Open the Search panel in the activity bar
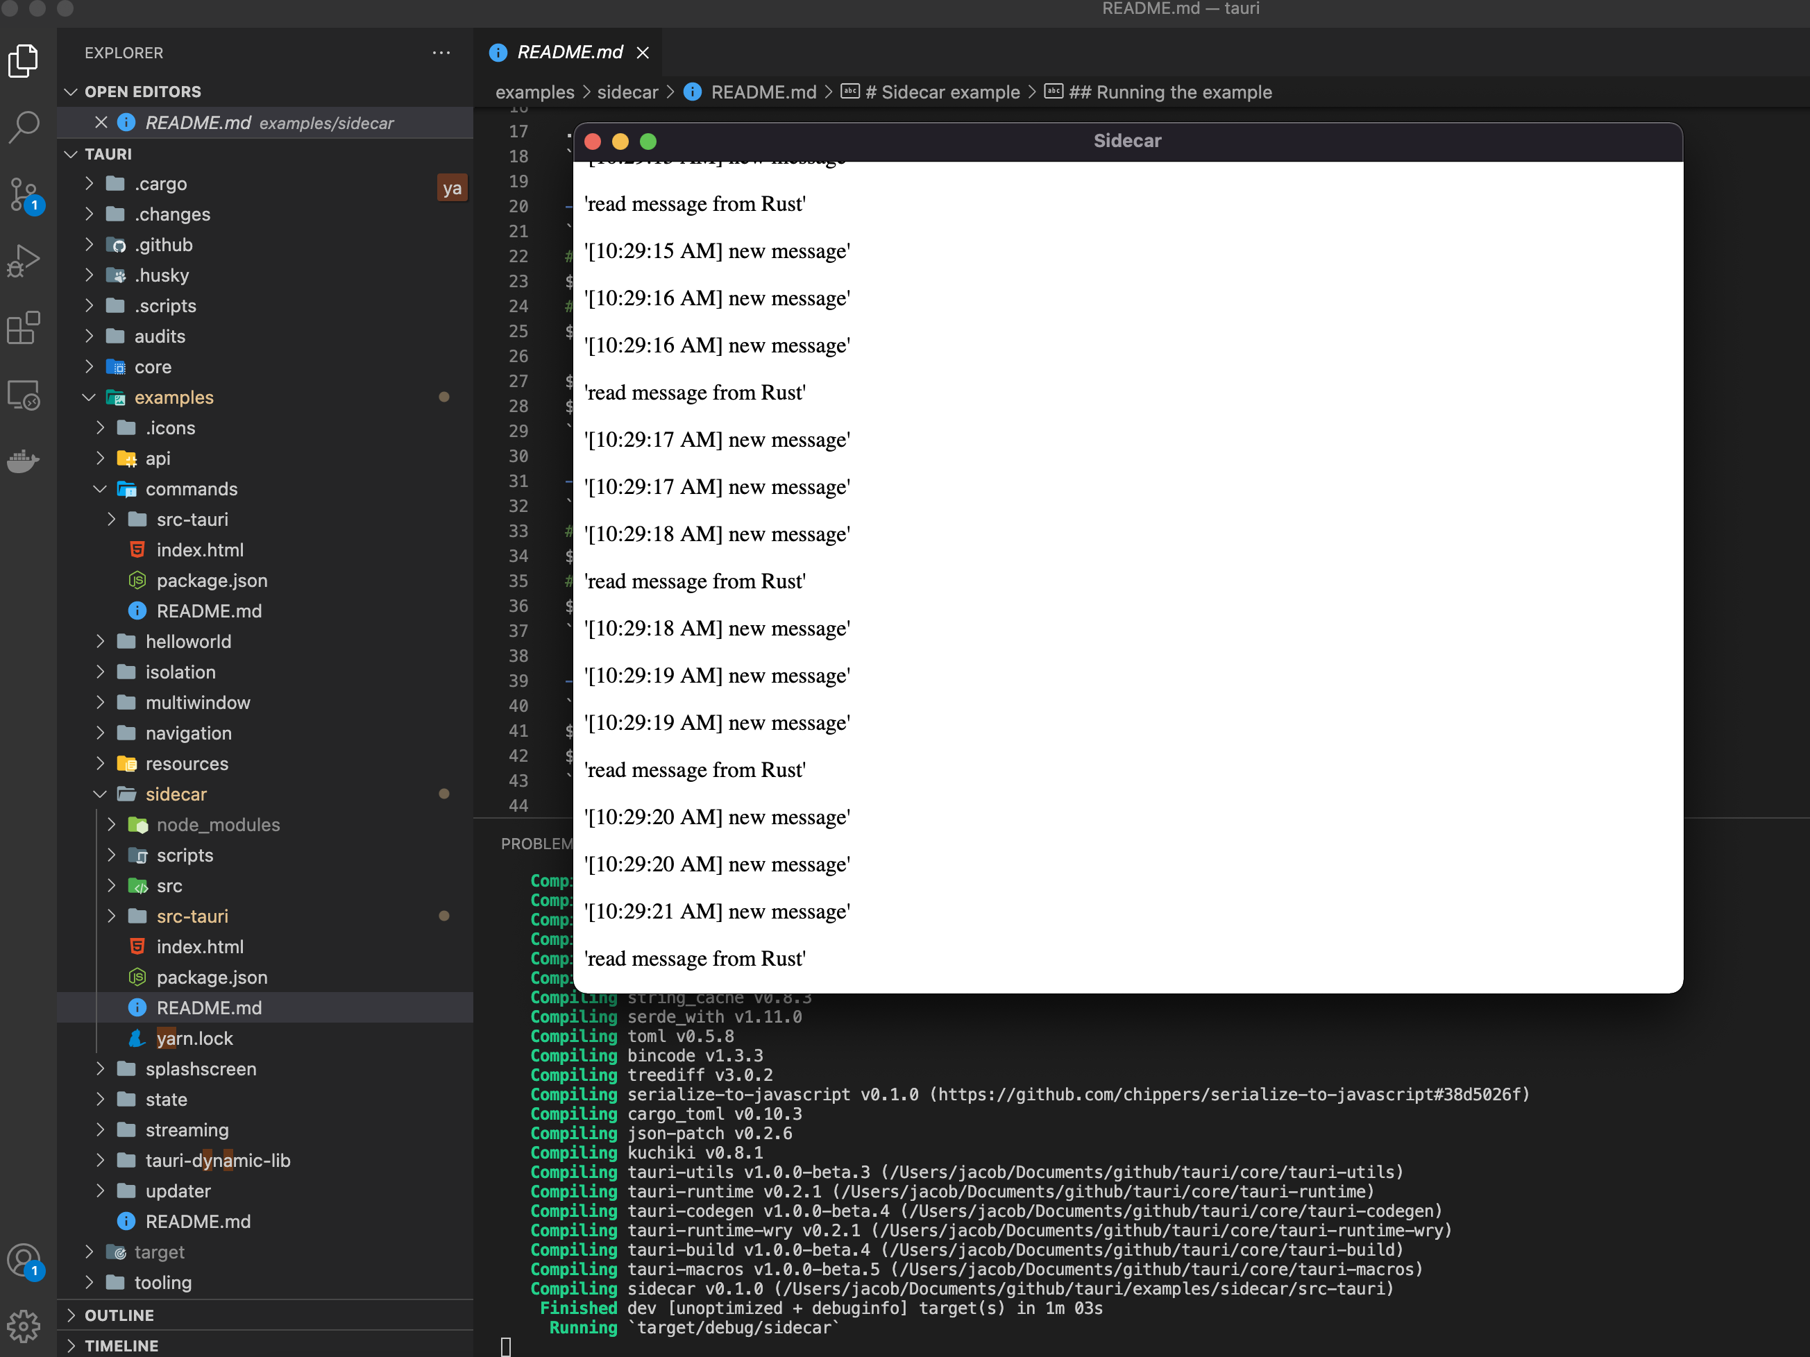1810x1357 pixels. coord(24,128)
